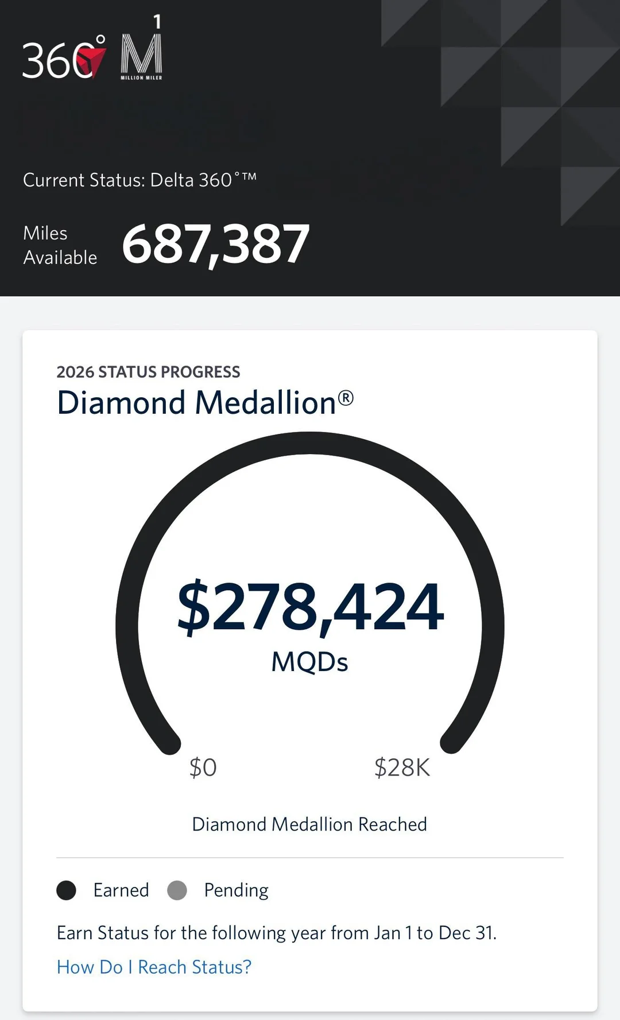Tap the Miles Available label
Viewport: 620px width, 1020px height.
click(x=60, y=245)
